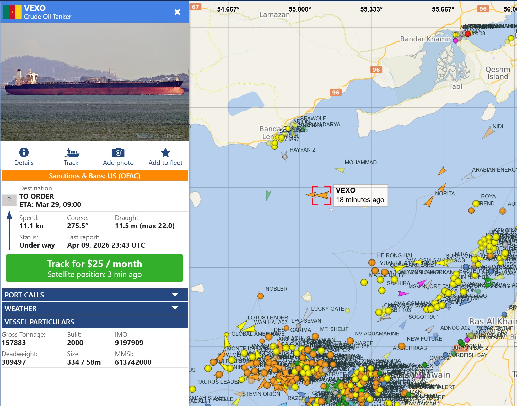
Task: Click the HAYYAN 2 gray vessel marker
Action: click(285, 157)
